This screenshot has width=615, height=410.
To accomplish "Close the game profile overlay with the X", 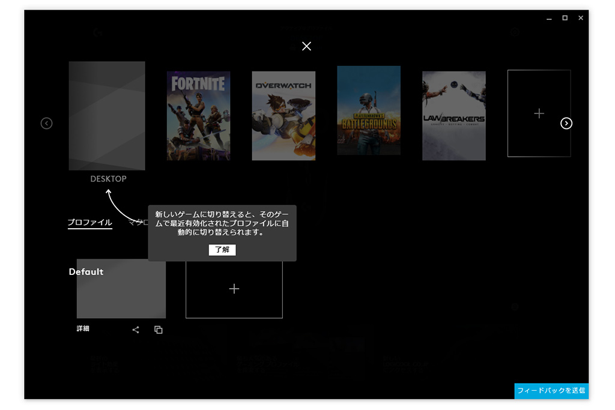I will (306, 46).
